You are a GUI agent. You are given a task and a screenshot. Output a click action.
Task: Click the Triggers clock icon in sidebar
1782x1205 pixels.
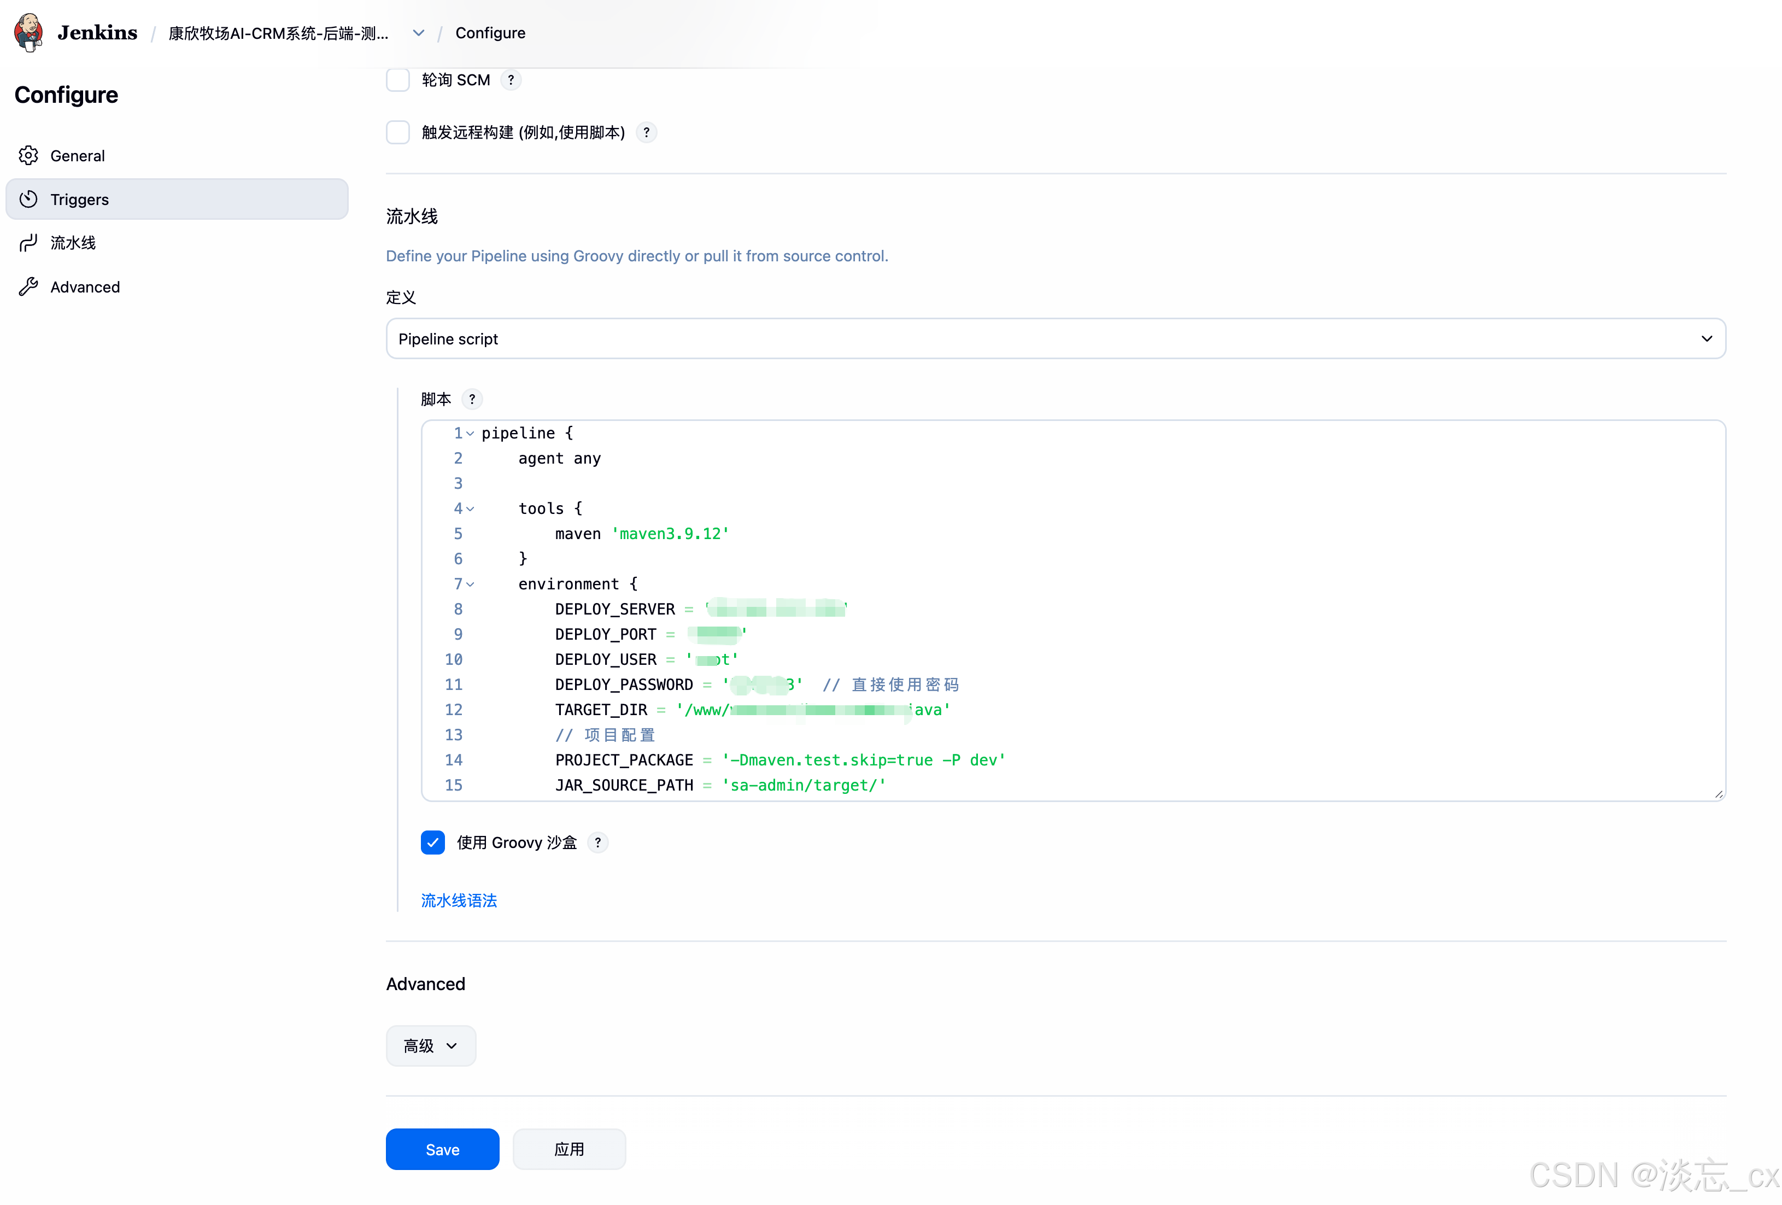[x=28, y=200]
